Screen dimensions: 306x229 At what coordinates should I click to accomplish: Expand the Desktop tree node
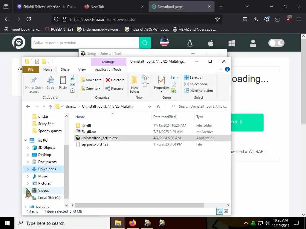28,155
